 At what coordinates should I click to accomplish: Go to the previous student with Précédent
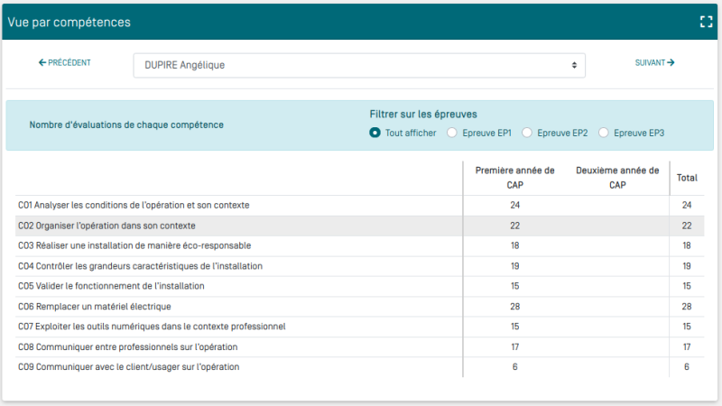(x=64, y=63)
